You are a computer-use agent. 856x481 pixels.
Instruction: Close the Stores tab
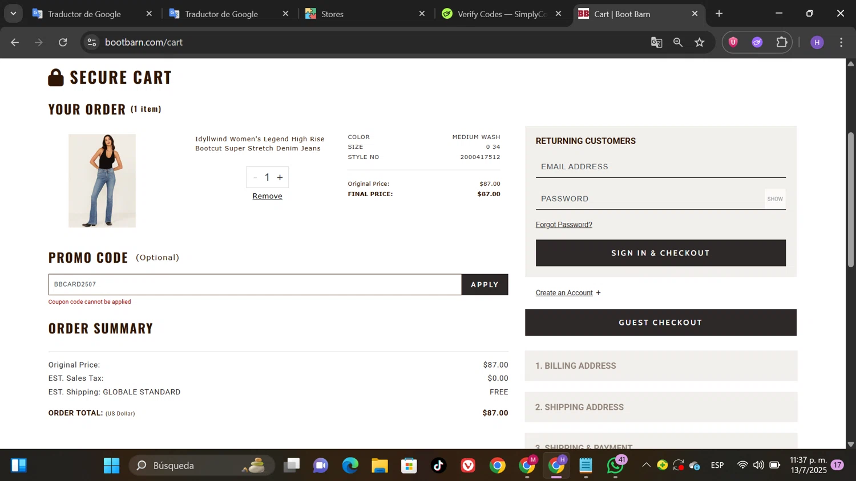click(x=422, y=14)
